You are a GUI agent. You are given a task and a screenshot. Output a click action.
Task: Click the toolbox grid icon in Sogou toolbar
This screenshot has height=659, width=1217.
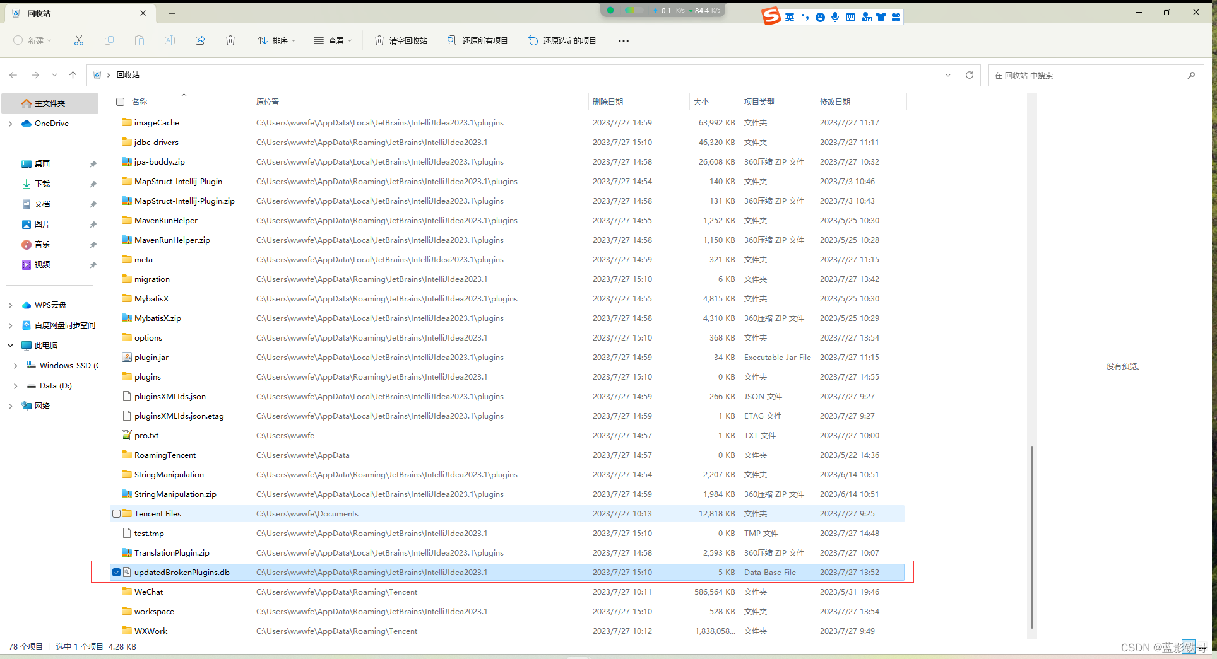click(896, 17)
